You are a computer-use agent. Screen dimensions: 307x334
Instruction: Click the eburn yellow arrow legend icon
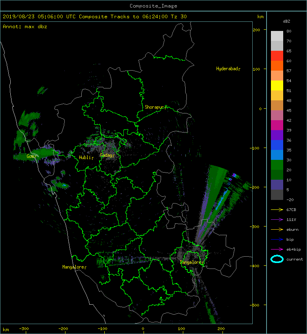click(x=277, y=229)
